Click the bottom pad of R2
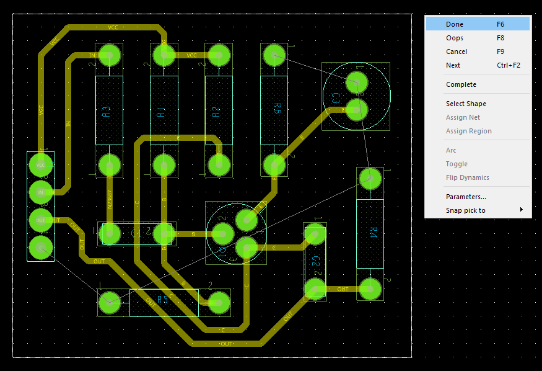Screen dimensions: 542x371 (x=219, y=165)
